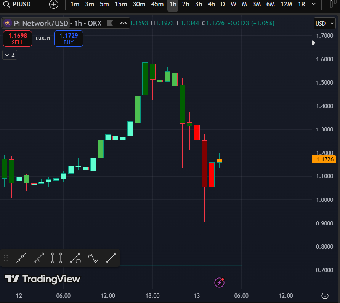
Task: Click the +0.0123 (+1.06%) change value
Action: tap(251, 23)
